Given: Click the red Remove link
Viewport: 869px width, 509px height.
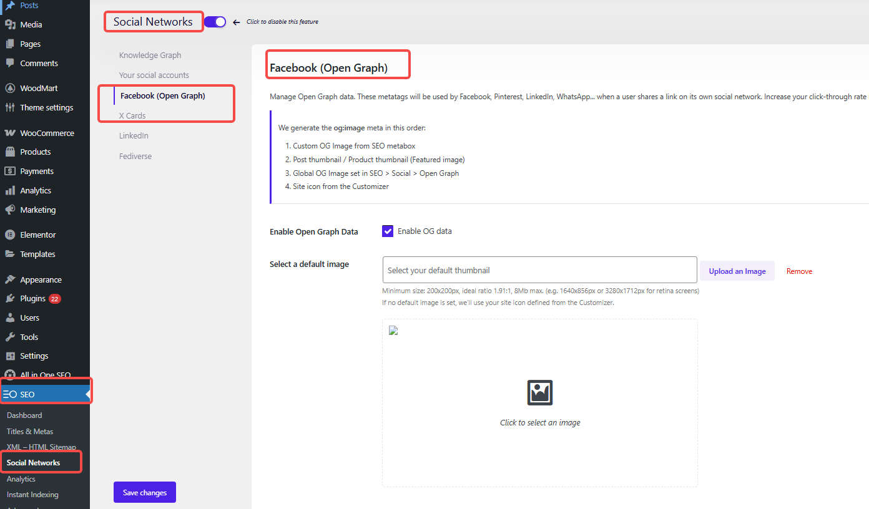Looking at the screenshot, I should 799,271.
